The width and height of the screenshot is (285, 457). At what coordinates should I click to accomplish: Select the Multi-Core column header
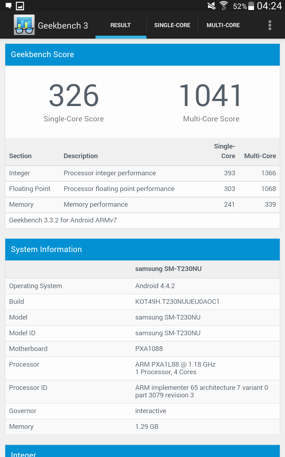point(260,156)
